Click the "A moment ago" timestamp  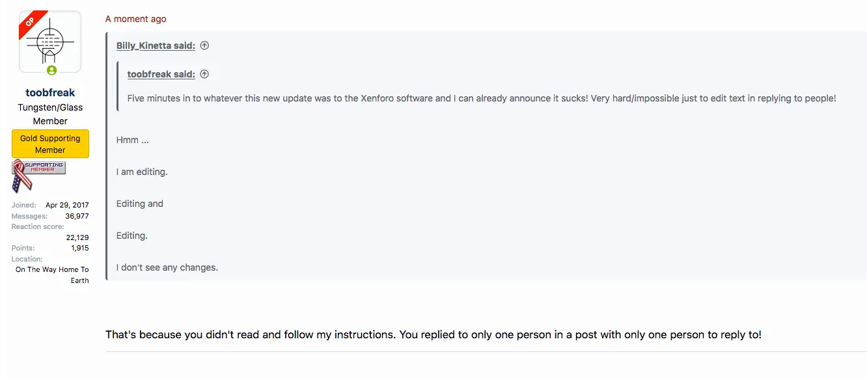[135, 19]
